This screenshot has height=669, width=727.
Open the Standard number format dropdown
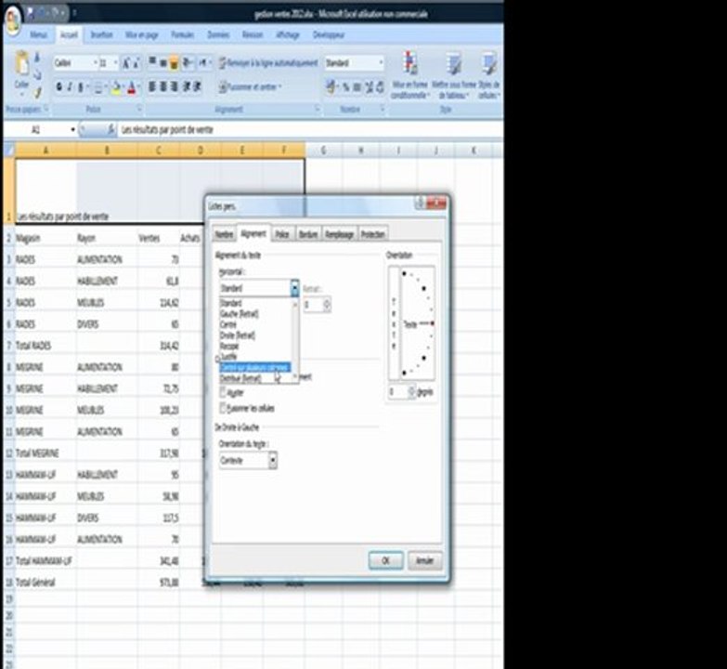[x=381, y=62]
